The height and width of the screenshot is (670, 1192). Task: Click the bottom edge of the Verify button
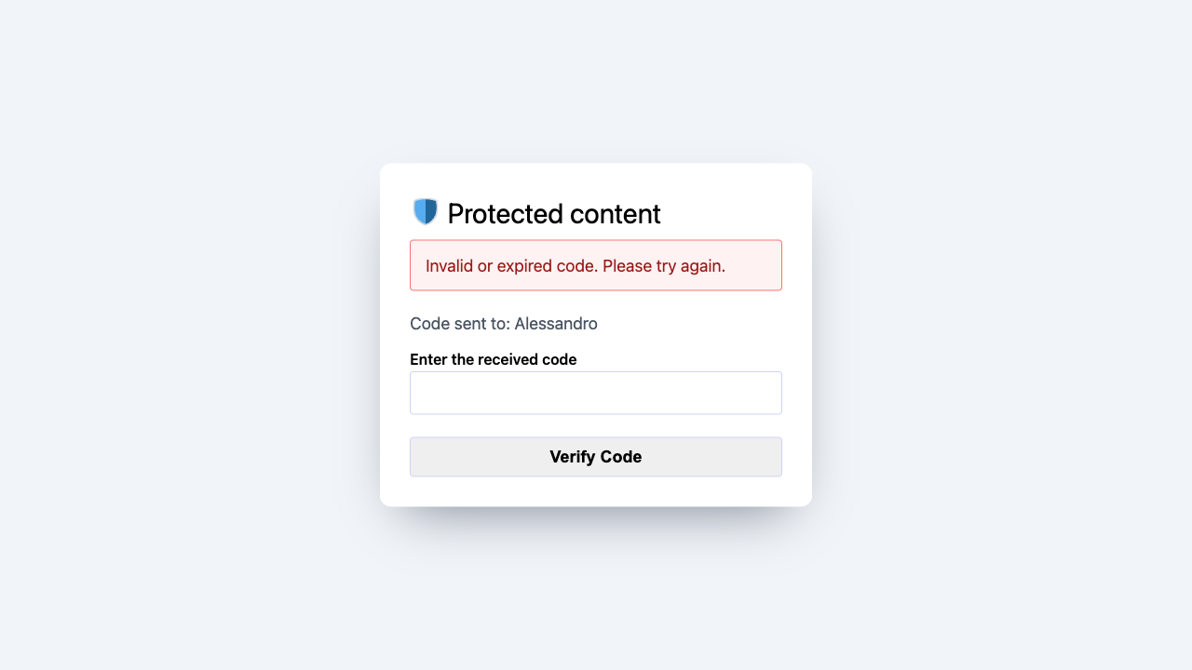595,474
